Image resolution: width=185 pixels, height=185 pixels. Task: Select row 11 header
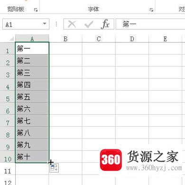click(x=8, y=169)
